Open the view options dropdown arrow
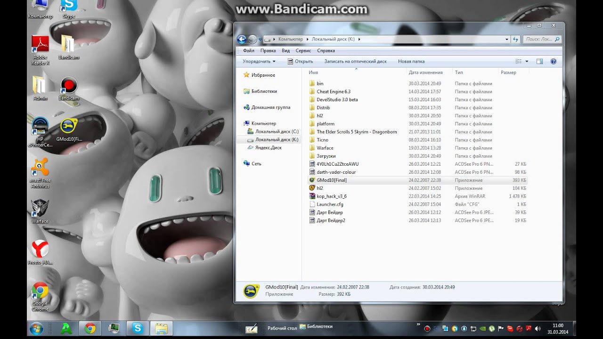This screenshot has height=339, width=603. coord(527,61)
